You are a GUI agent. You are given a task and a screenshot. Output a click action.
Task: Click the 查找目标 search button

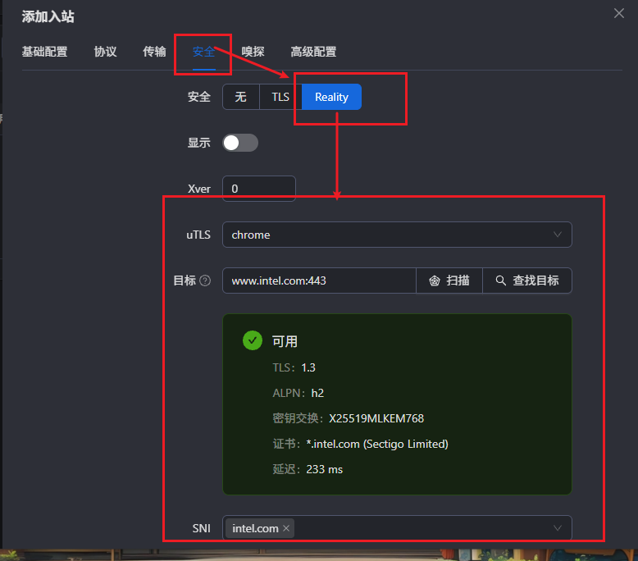point(527,280)
